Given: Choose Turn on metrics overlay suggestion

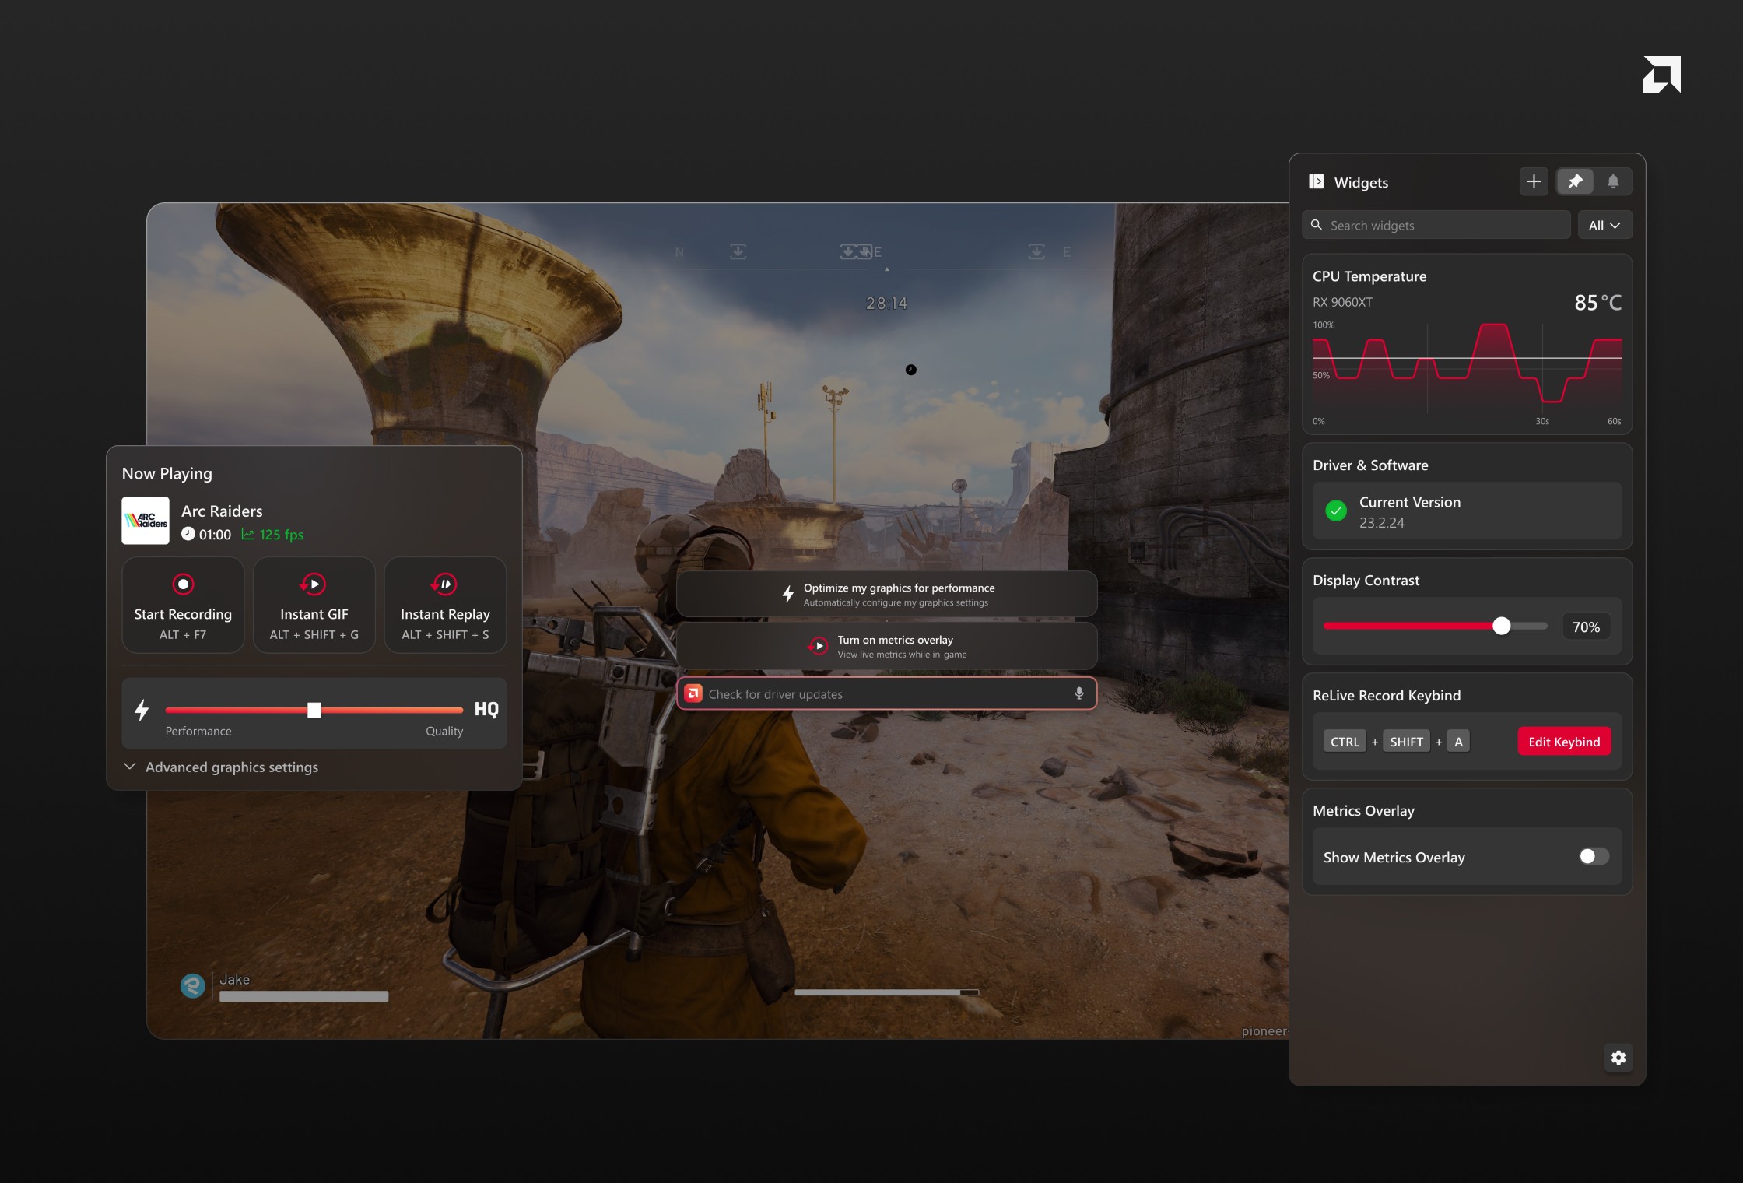Looking at the screenshot, I should (886, 646).
